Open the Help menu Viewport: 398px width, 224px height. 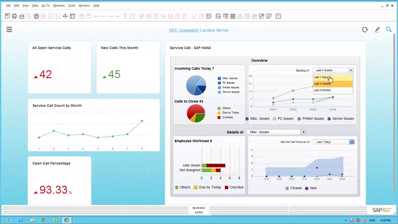96,6
